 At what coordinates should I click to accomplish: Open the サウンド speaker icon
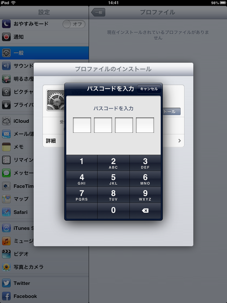[x=6, y=66]
